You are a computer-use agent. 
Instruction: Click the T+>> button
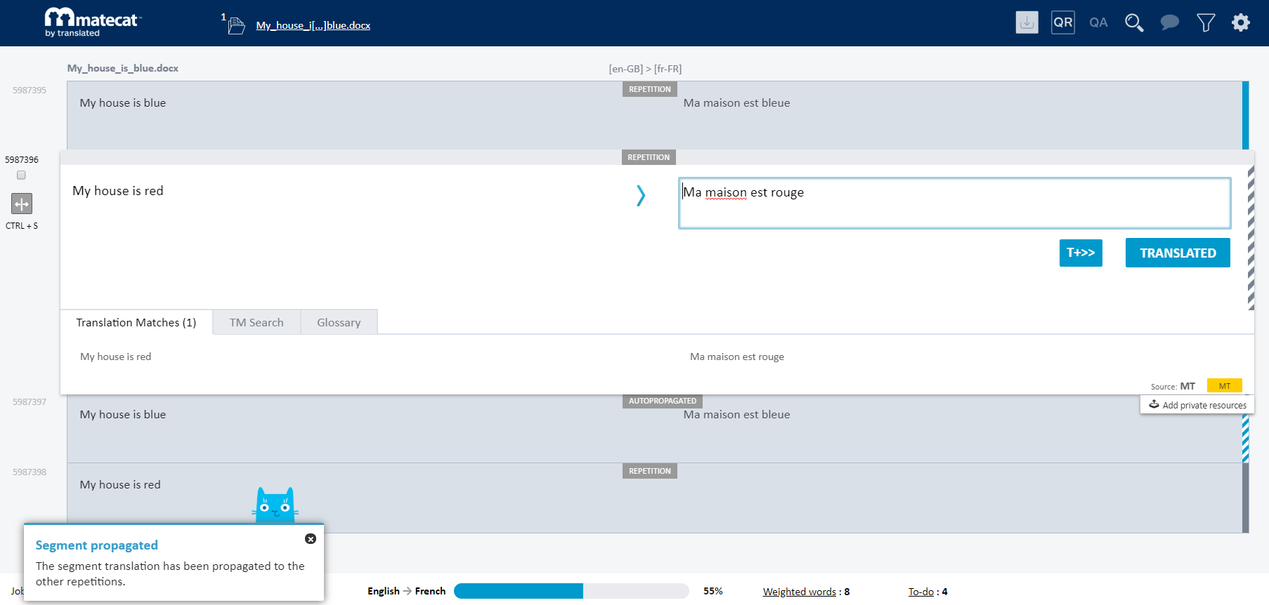click(1081, 253)
